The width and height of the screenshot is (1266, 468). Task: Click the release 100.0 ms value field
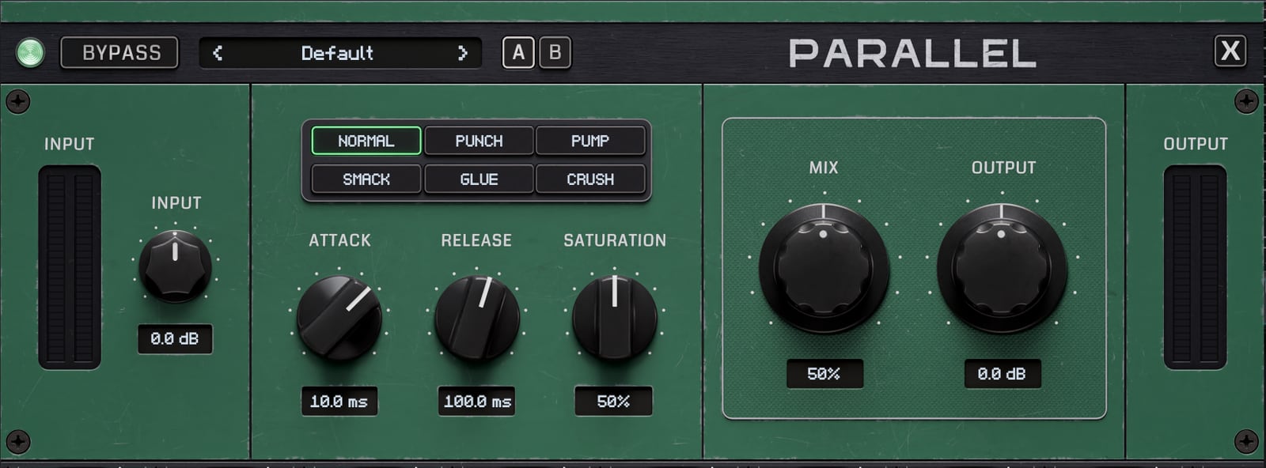477,402
